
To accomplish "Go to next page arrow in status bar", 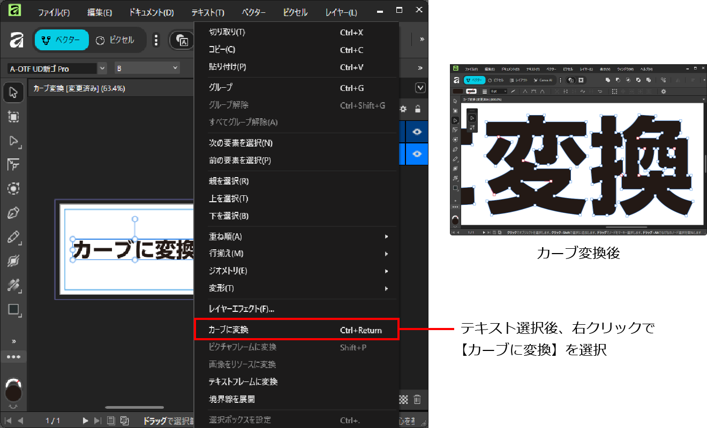I will (x=85, y=421).
